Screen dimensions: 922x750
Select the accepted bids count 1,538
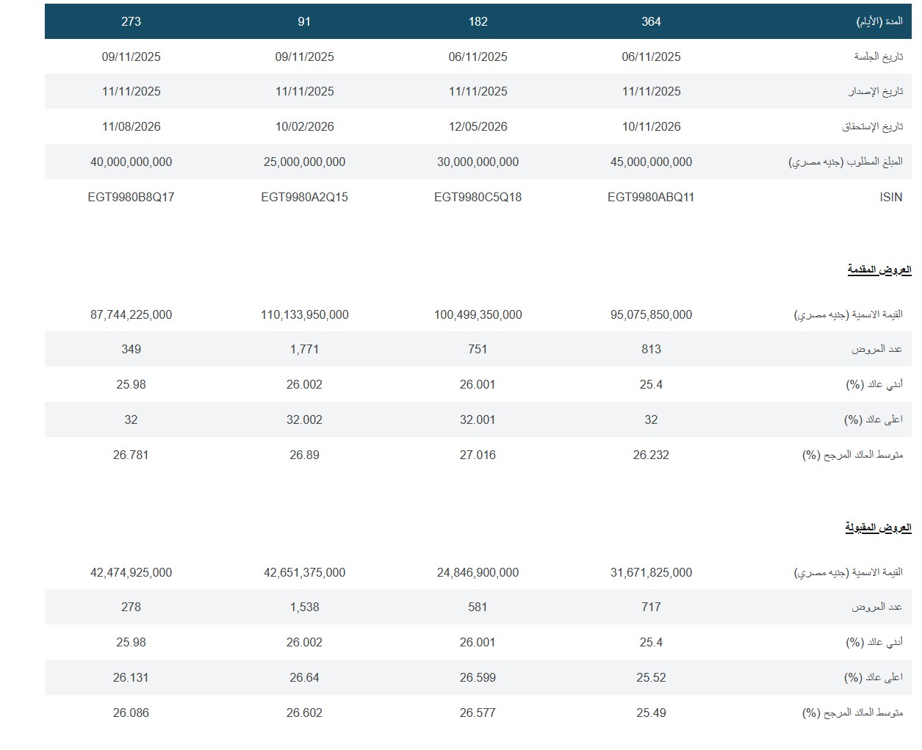tap(304, 607)
